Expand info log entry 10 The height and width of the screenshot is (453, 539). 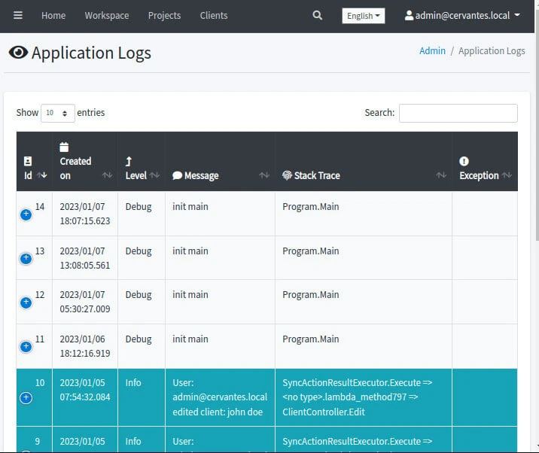[x=26, y=397]
